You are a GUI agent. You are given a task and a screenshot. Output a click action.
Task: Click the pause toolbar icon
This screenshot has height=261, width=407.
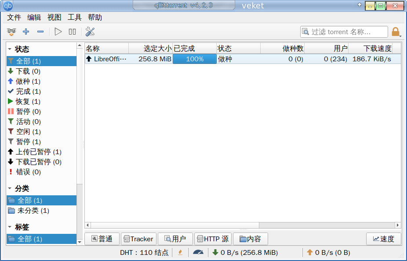point(72,32)
